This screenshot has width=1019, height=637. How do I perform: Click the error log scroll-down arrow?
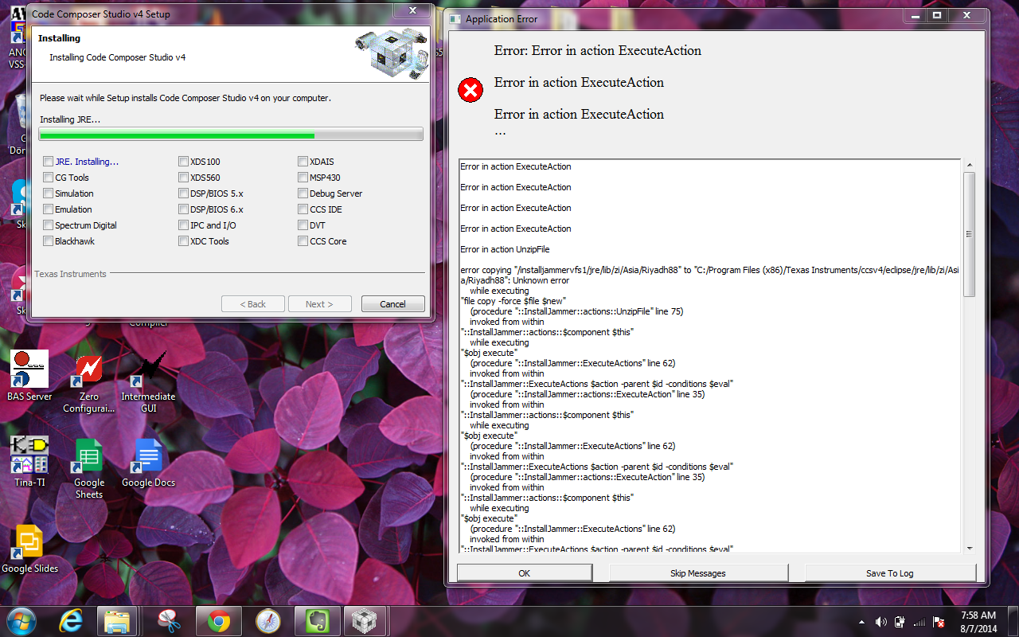[x=969, y=548]
